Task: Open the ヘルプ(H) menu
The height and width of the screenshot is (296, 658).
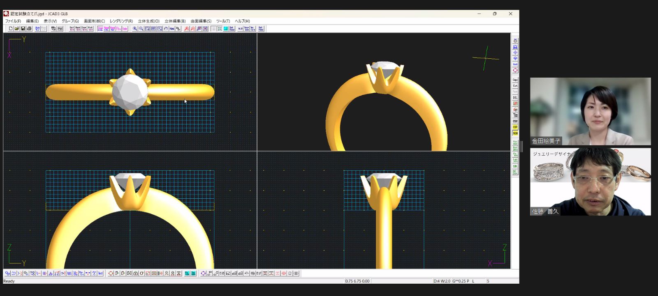Action: coord(242,21)
